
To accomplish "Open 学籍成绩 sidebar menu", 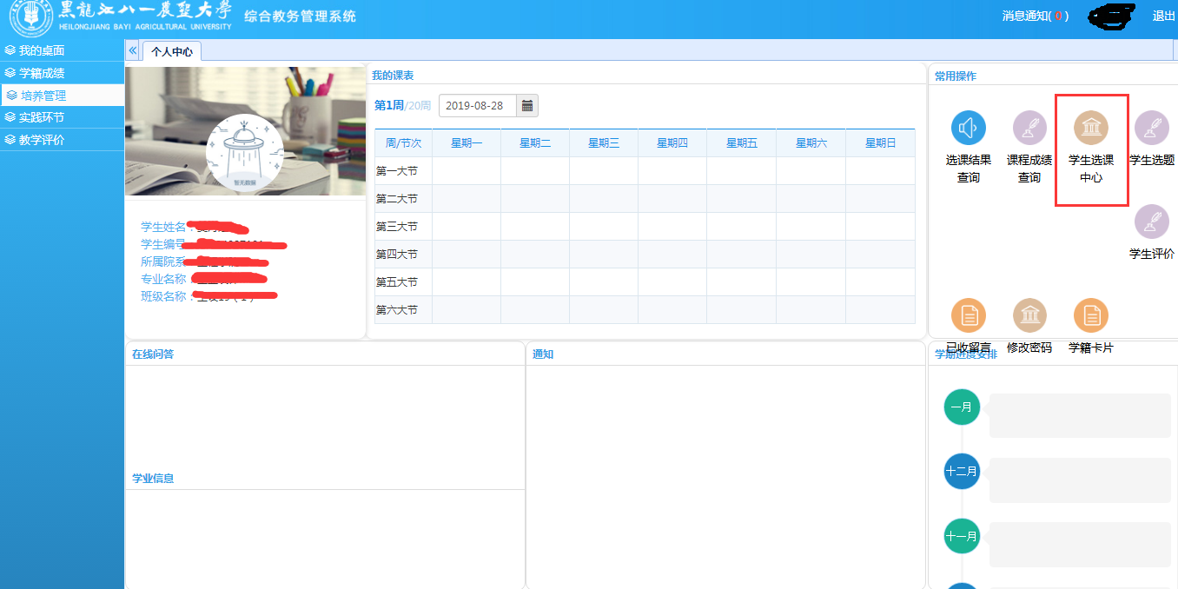I will pos(42,73).
